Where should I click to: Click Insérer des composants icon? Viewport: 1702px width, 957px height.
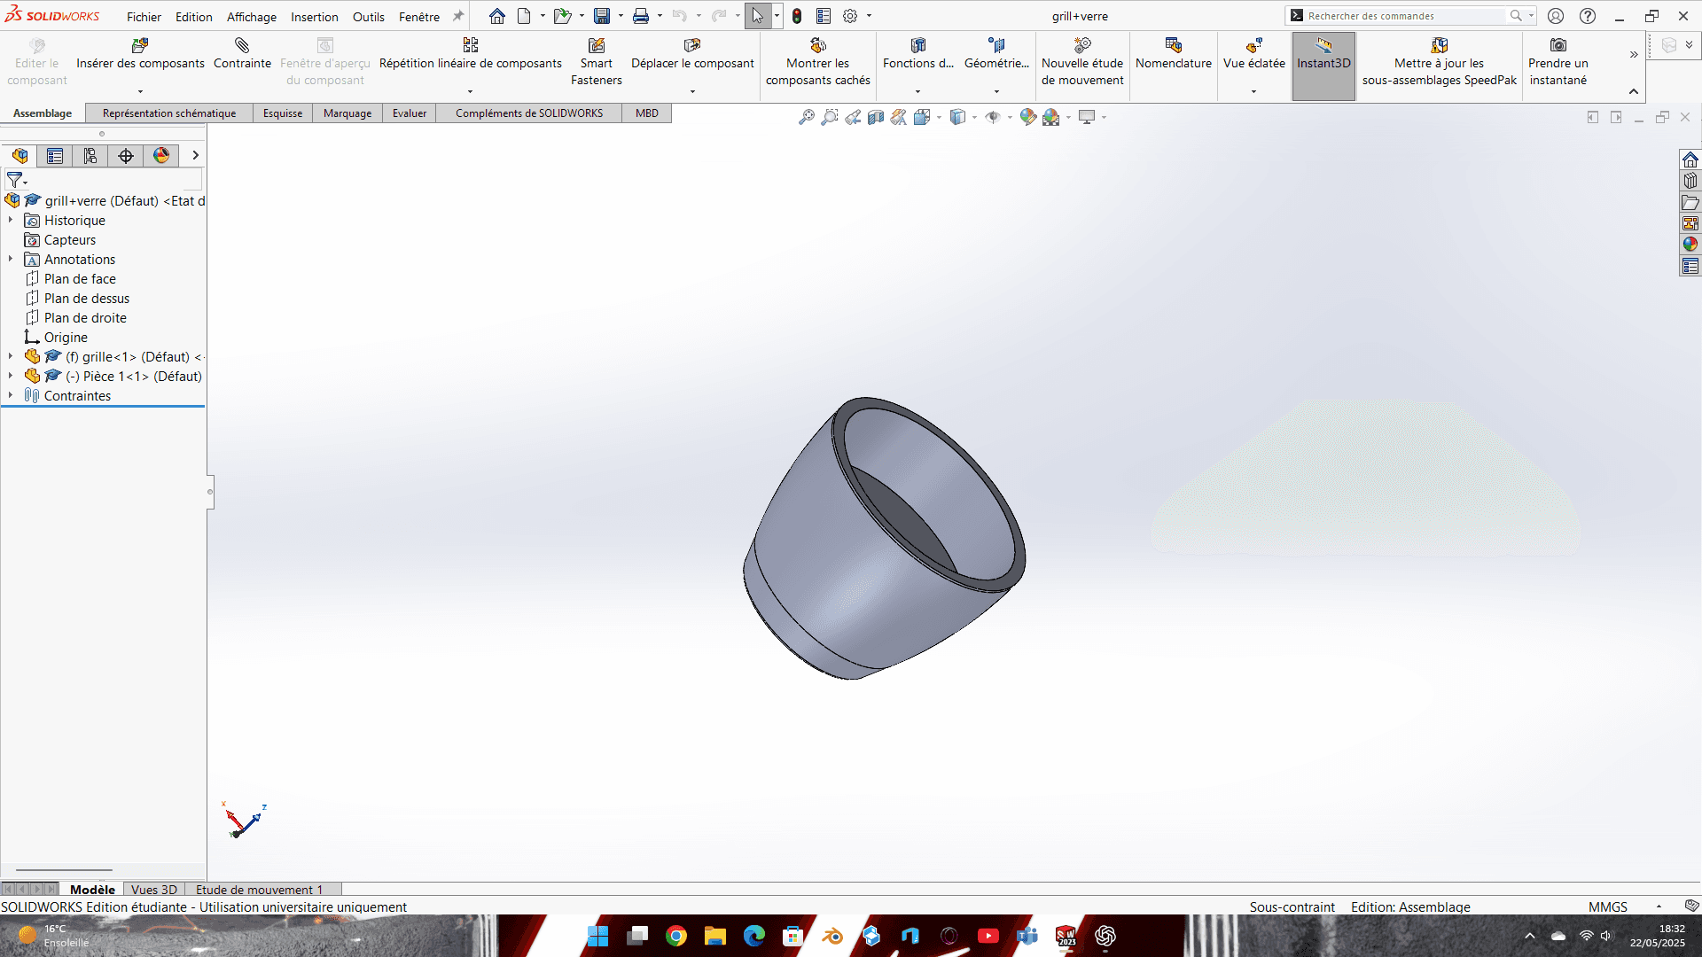click(140, 45)
